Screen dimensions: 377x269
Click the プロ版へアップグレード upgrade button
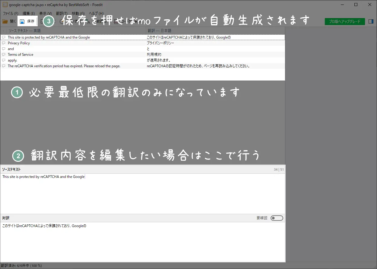tap(344, 22)
